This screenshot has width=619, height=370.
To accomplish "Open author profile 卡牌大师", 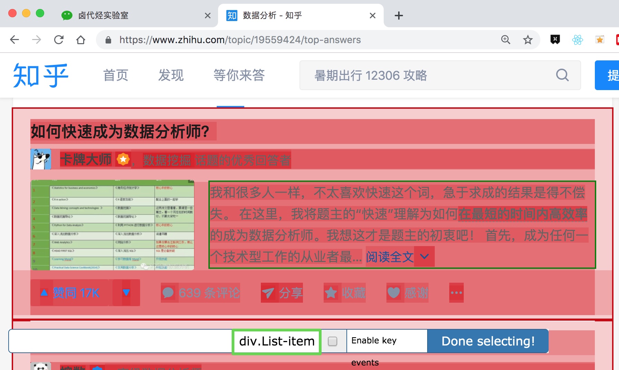I will point(86,159).
